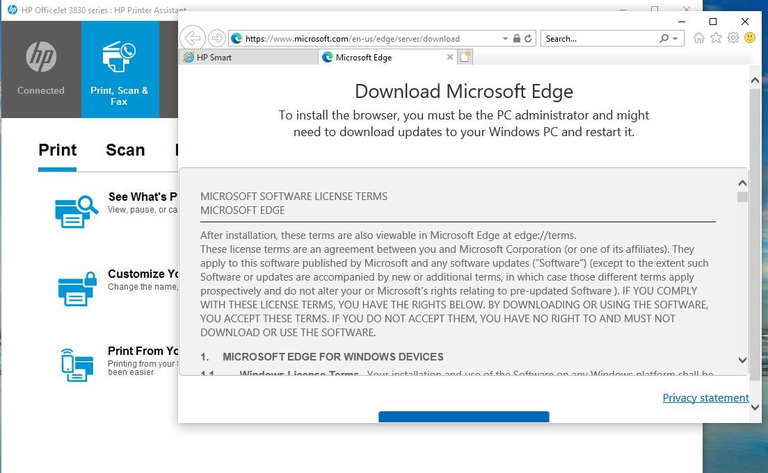Screen dimensions: 768x473
Task: Open the Home page icon
Action: [699, 38]
